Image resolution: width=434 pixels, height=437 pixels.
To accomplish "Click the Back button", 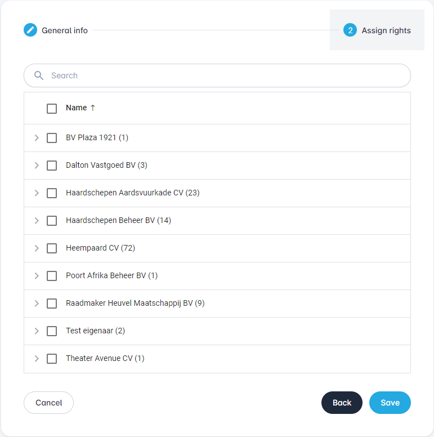I will [342, 403].
